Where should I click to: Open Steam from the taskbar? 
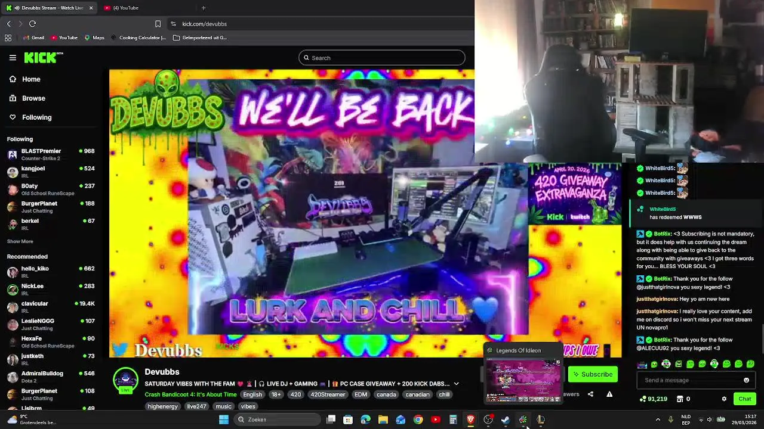[506, 419]
